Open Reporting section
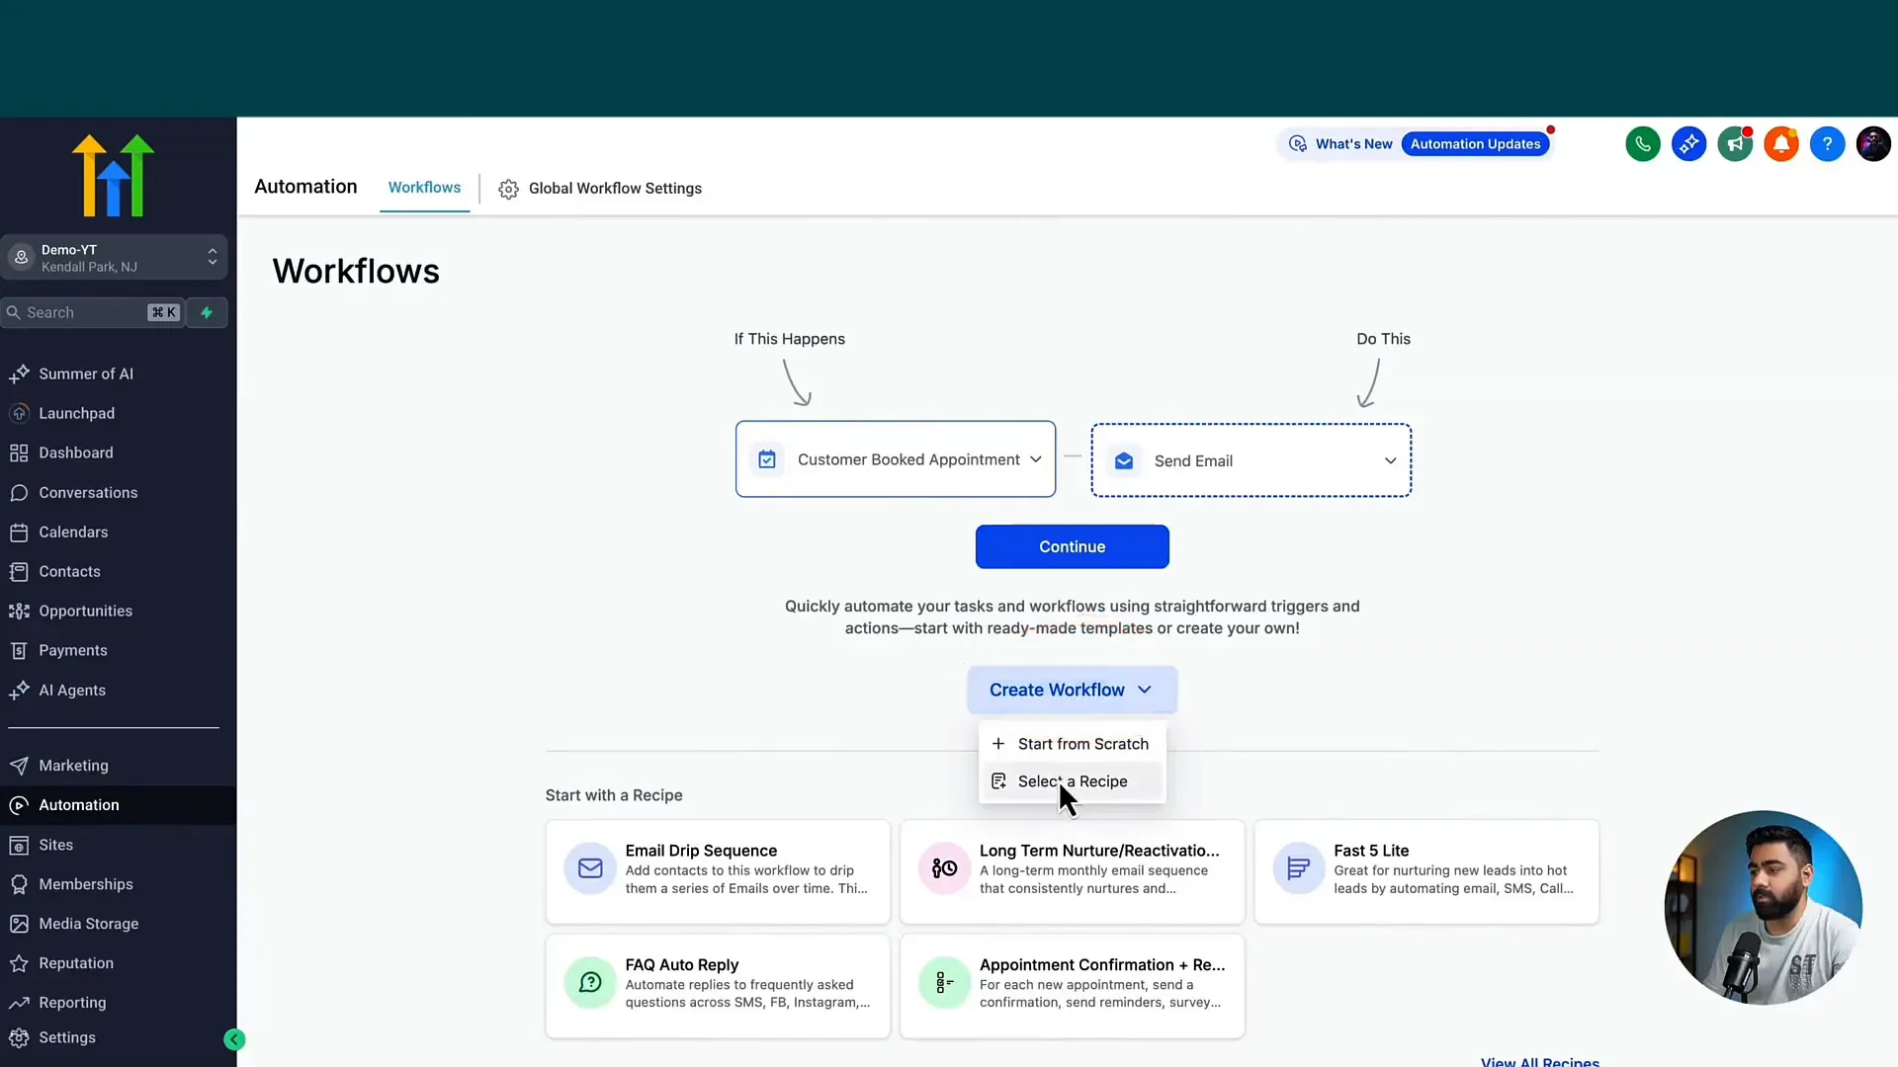 pyautogui.click(x=72, y=1003)
